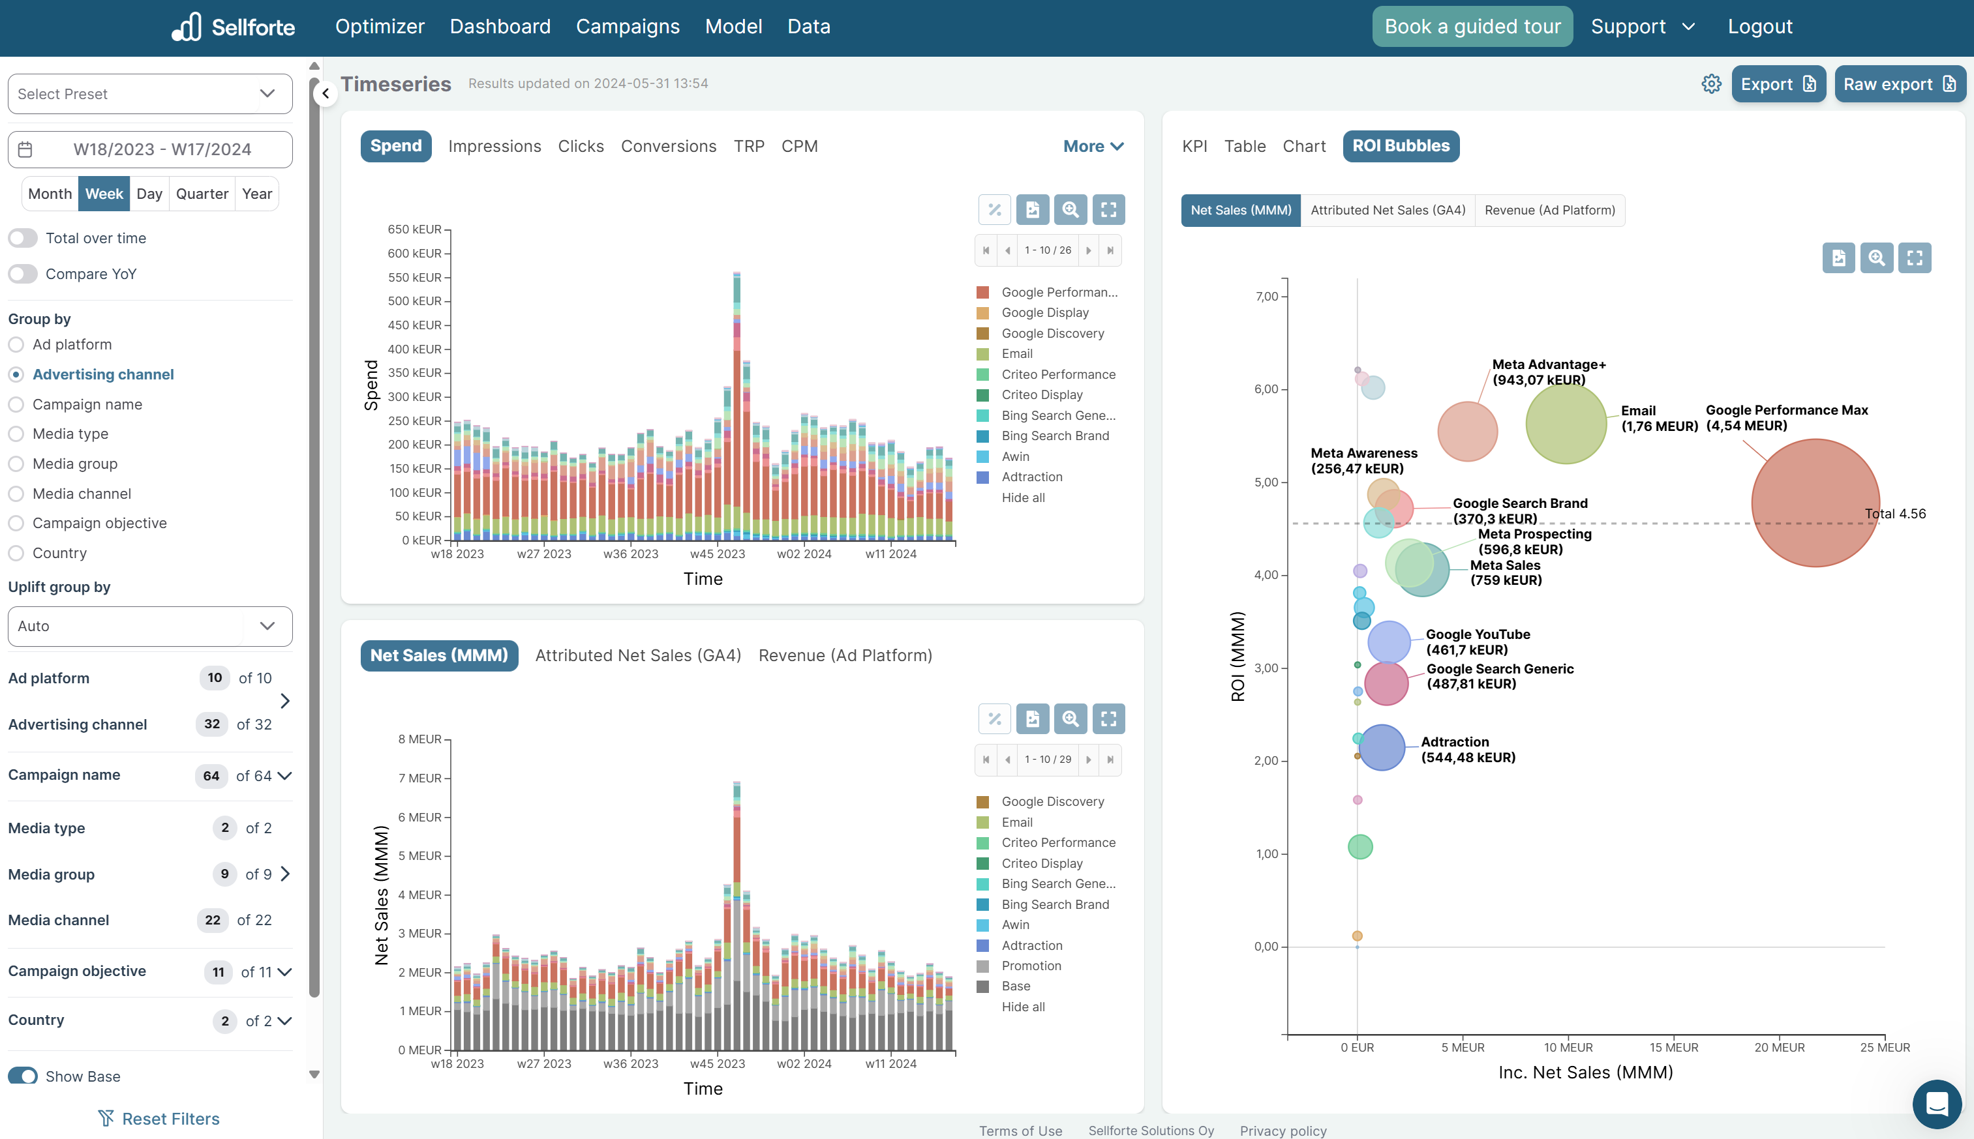Screen dimensions: 1974x1139
Task: Click the Sellforte logo
Action: 234,27
